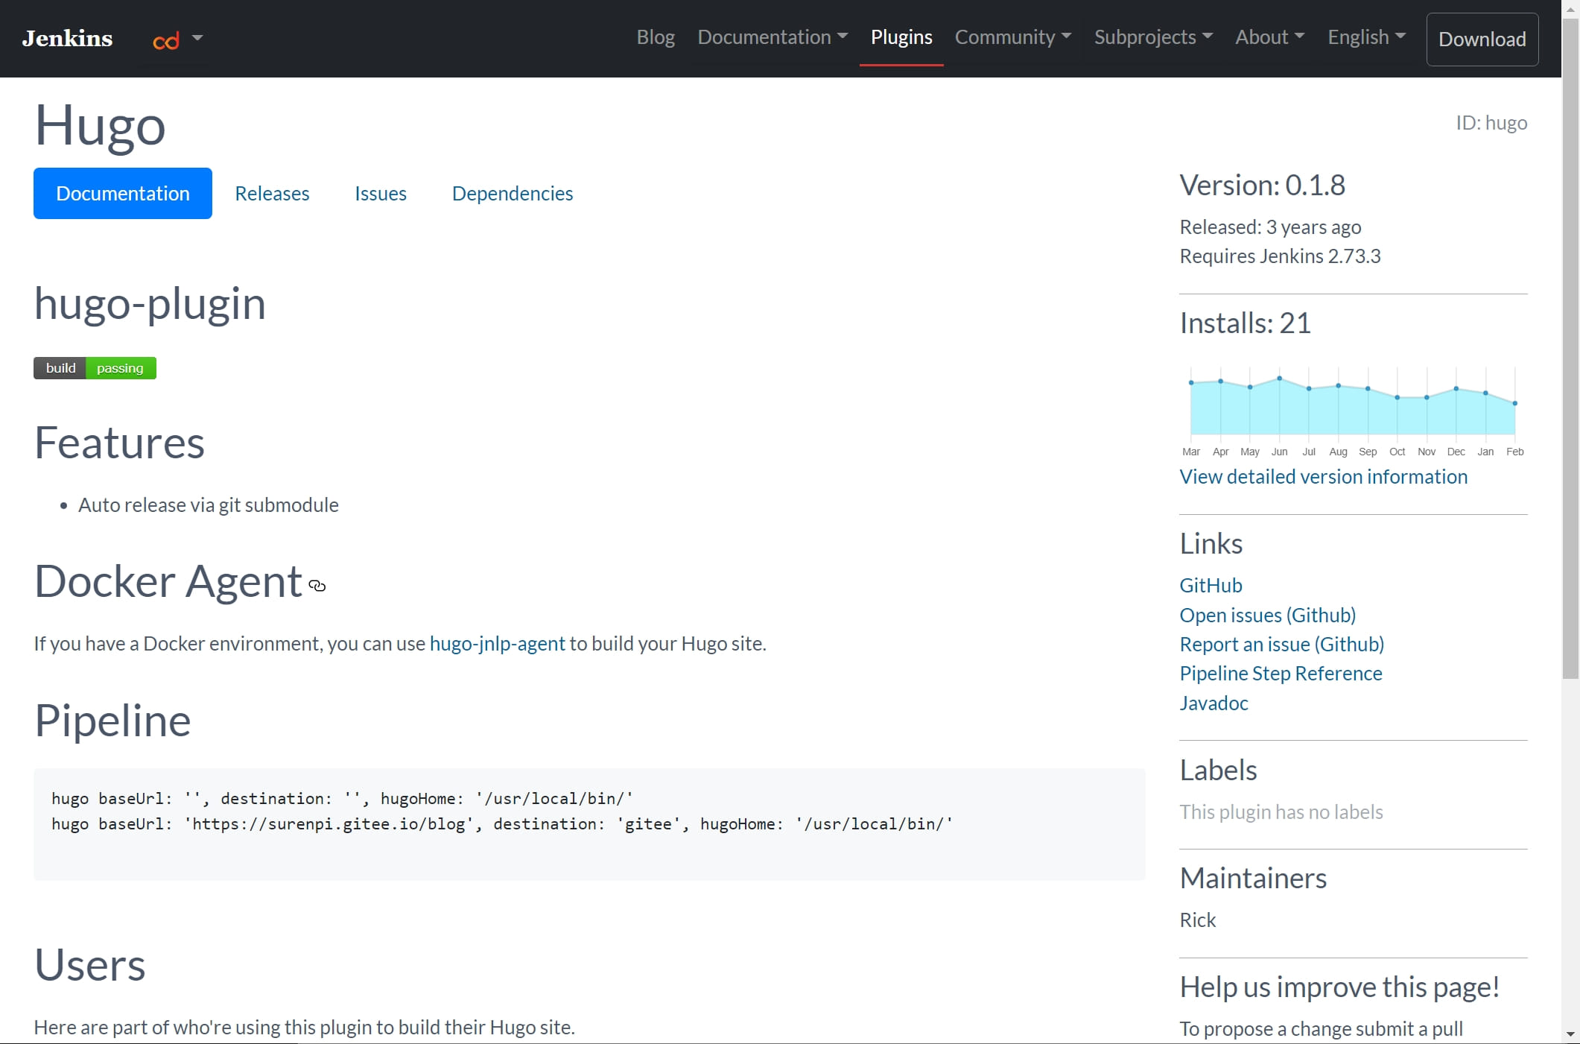The width and height of the screenshot is (1580, 1044).
Task: Click the pipeline code block
Action: tap(589, 824)
